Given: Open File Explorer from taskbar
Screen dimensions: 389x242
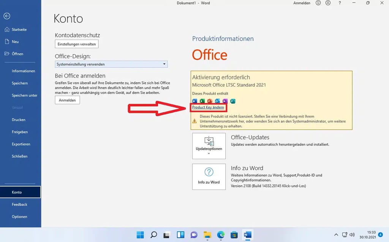Looking at the screenshot, I should [x=207, y=234].
